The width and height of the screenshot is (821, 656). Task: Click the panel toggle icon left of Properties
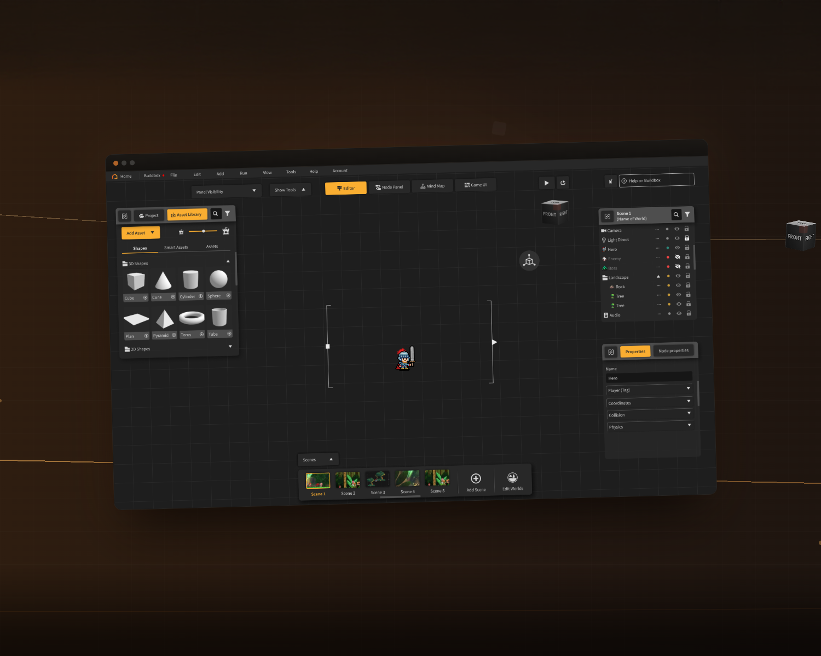(611, 352)
